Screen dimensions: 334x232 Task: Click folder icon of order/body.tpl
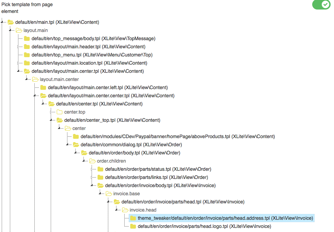[x=84, y=153]
